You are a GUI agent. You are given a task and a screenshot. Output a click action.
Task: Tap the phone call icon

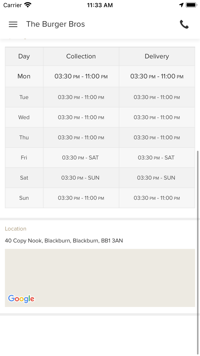tap(184, 24)
